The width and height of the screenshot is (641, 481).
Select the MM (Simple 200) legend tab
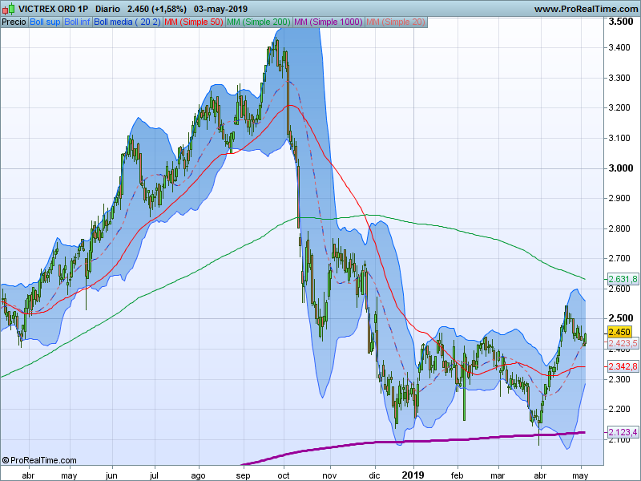(x=259, y=22)
